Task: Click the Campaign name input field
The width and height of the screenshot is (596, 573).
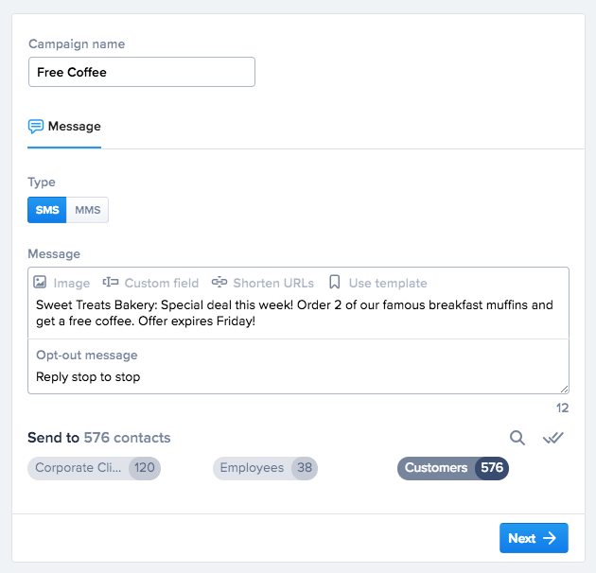Action: tap(142, 73)
